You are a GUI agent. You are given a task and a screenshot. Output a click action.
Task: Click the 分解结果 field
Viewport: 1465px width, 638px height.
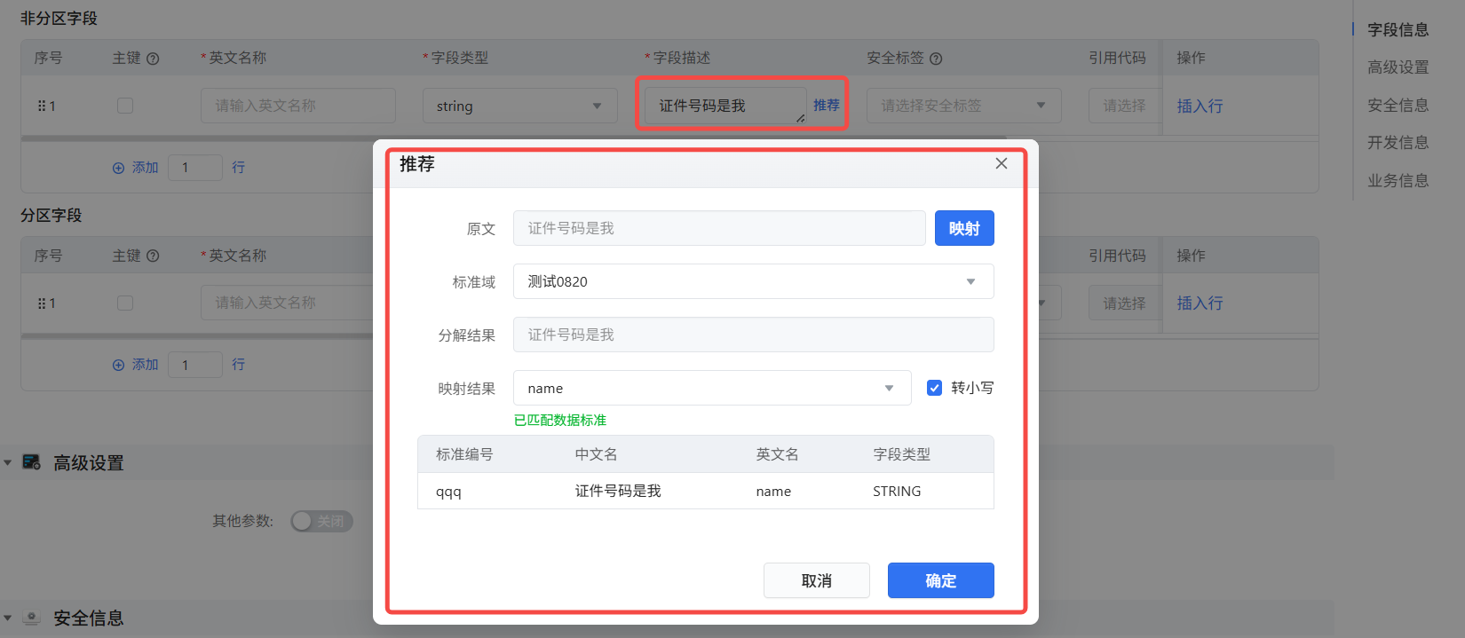click(753, 335)
